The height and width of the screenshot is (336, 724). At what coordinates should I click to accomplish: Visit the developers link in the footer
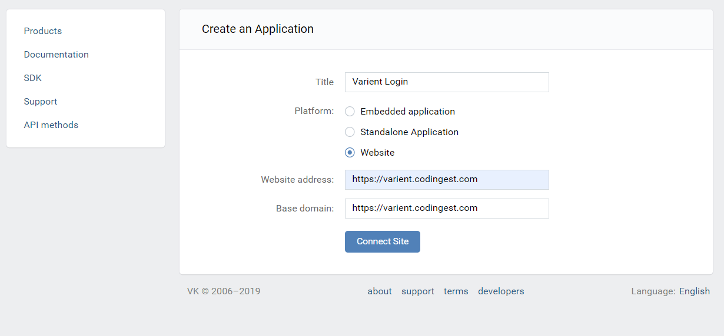pyautogui.click(x=501, y=291)
